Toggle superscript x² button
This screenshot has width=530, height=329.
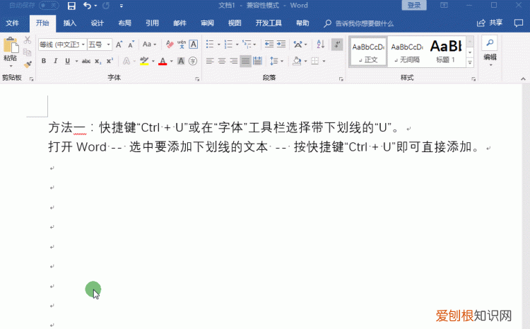coord(110,61)
